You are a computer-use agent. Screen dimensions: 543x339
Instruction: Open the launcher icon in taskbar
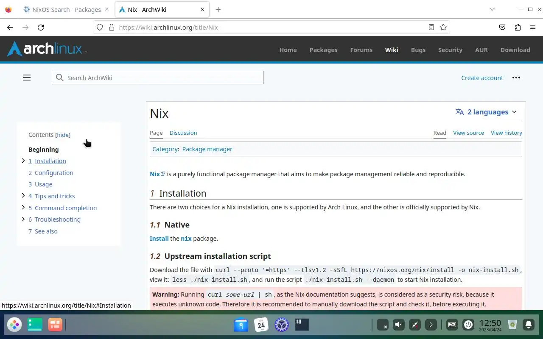click(14, 325)
